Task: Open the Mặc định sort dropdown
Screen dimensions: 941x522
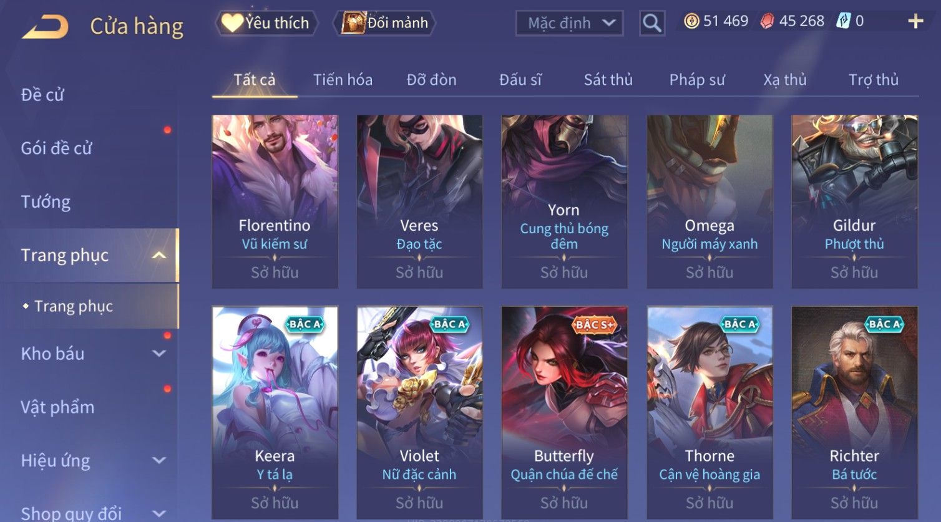Action: (x=569, y=23)
